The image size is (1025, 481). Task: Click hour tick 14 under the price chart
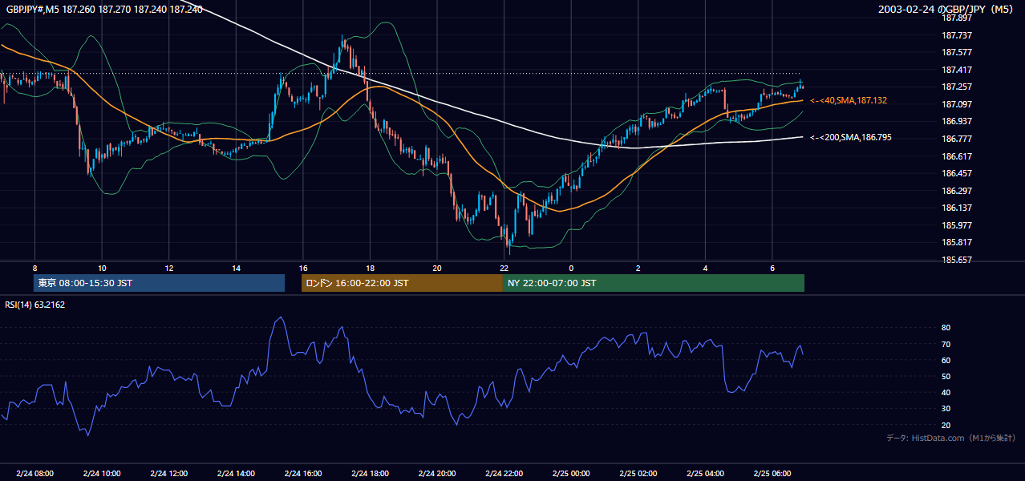(236, 268)
